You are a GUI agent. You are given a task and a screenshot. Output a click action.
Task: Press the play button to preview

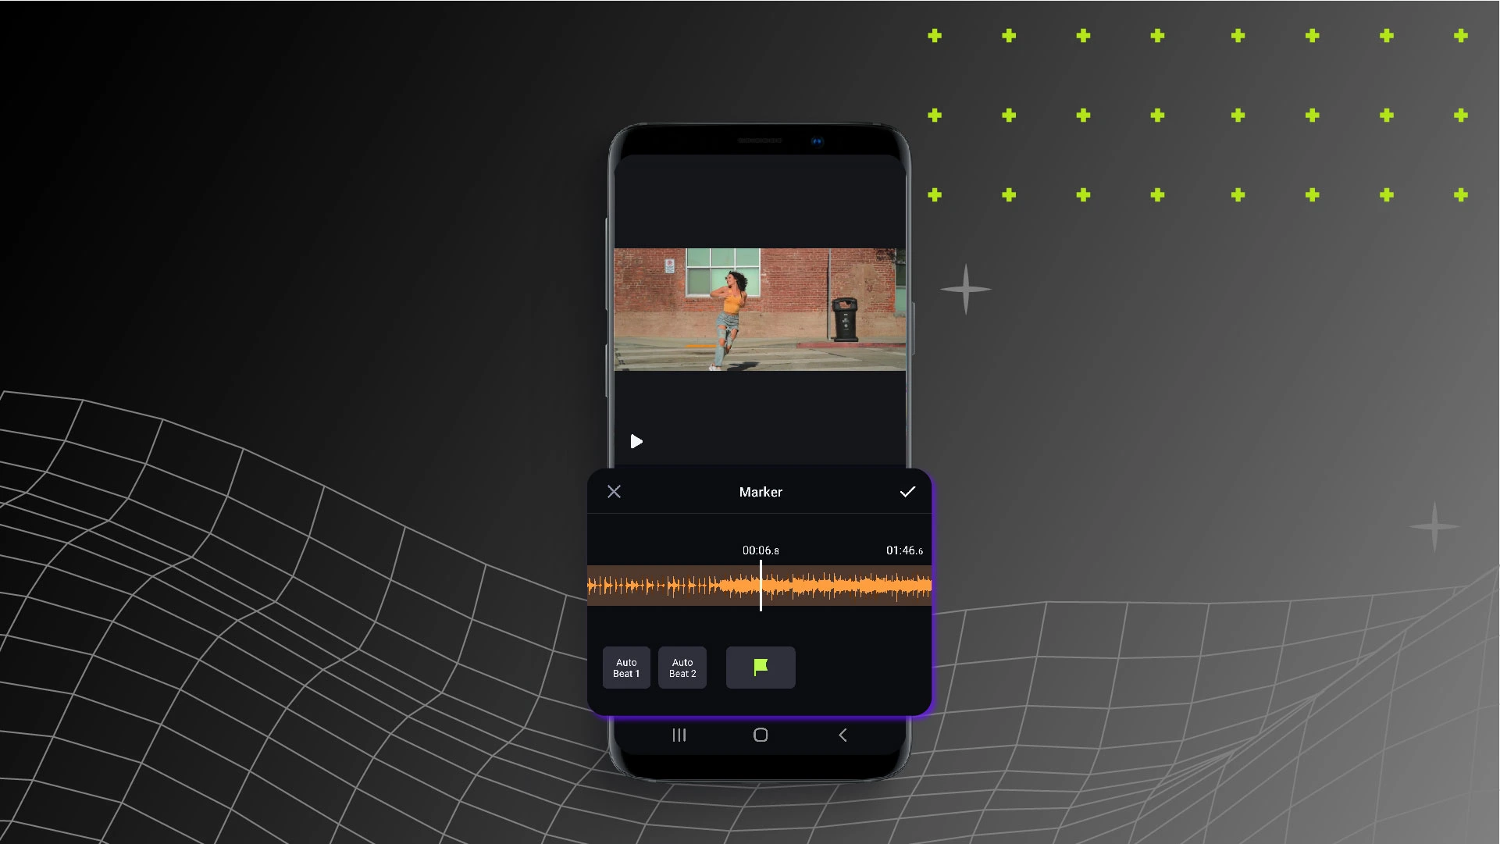pyautogui.click(x=636, y=440)
